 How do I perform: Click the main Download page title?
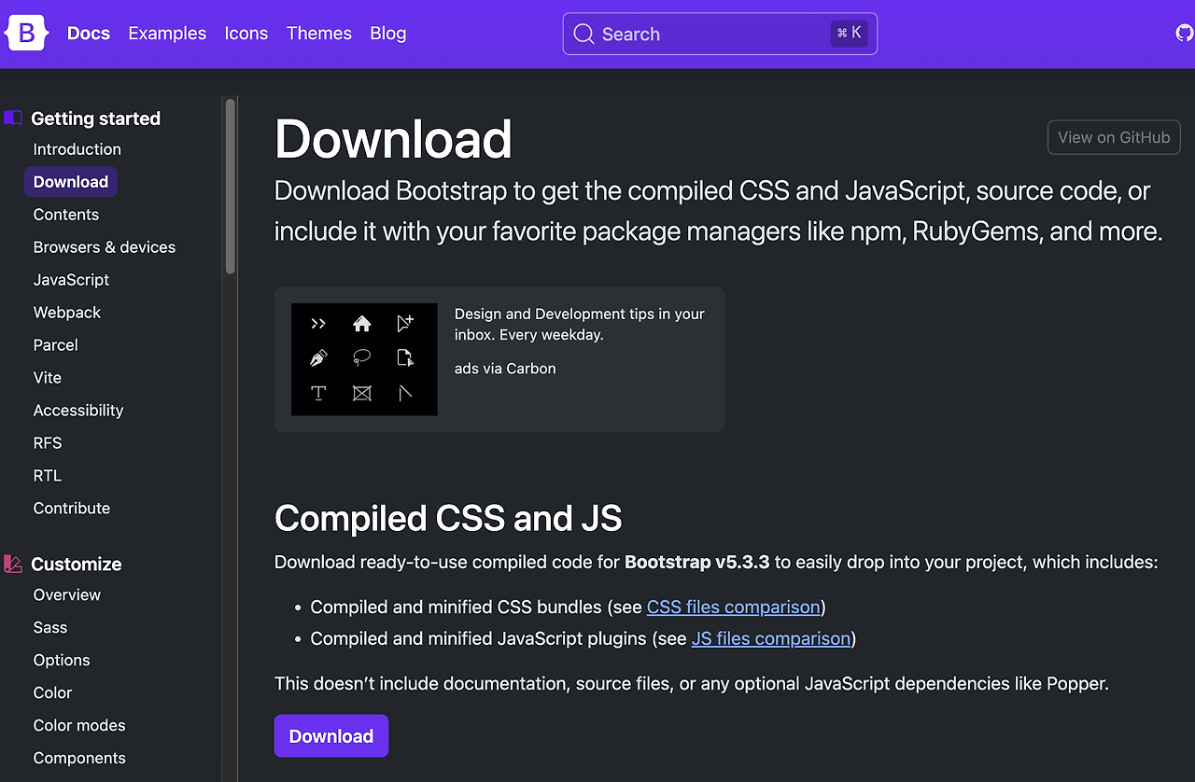coord(393,139)
